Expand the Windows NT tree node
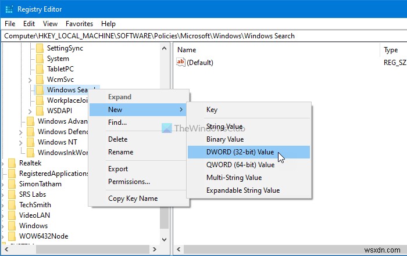This screenshot has height=256, width=407. pos(21,142)
